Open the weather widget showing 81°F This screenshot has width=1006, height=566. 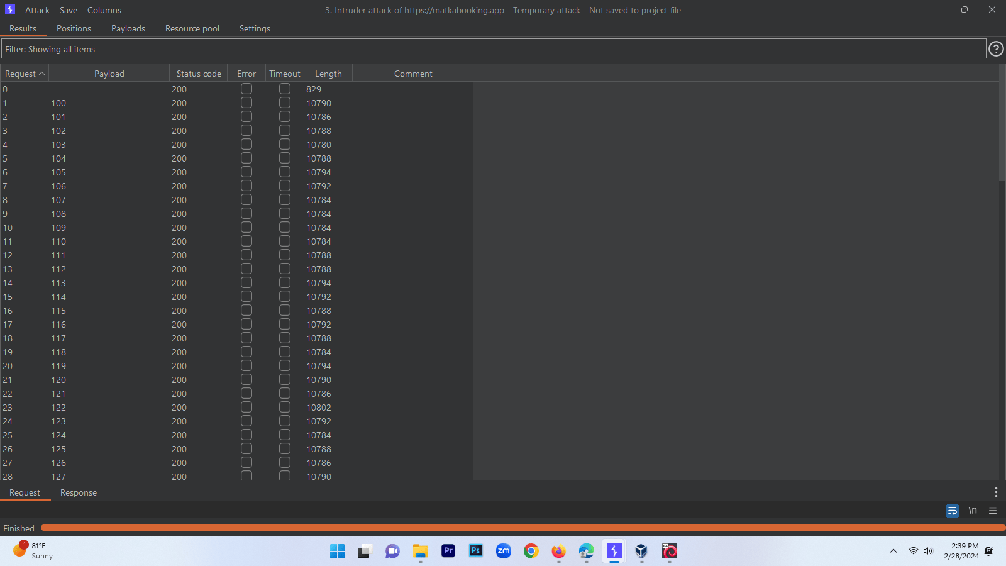tap(33, 551)
